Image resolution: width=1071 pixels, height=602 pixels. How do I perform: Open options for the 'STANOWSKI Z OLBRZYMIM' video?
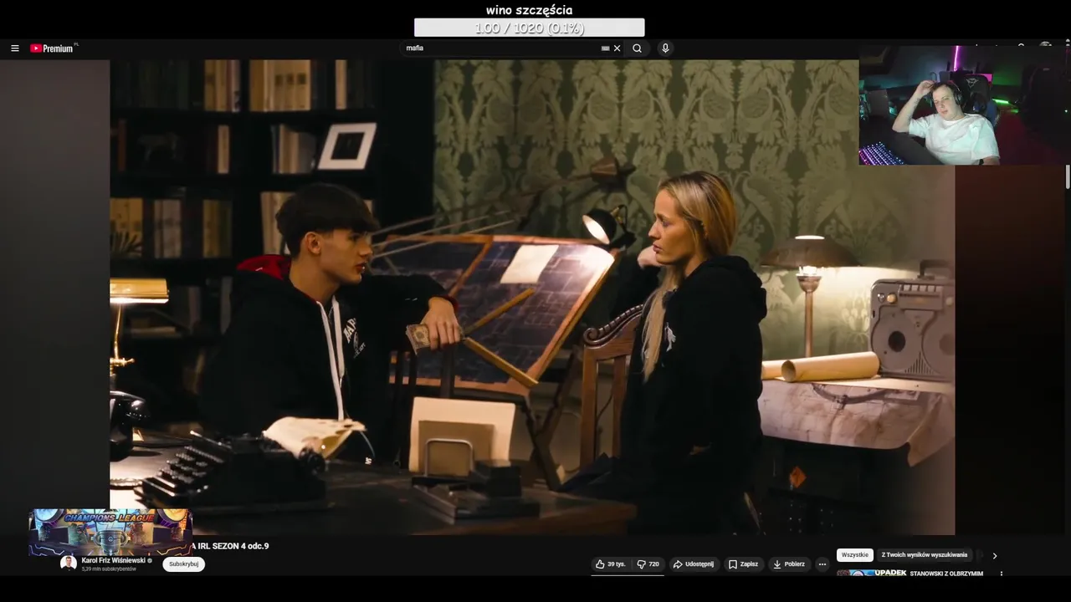click(1001, 574)
